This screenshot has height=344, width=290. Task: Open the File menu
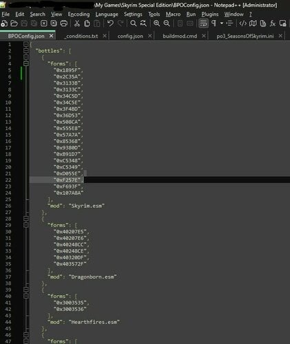point(6,14)
